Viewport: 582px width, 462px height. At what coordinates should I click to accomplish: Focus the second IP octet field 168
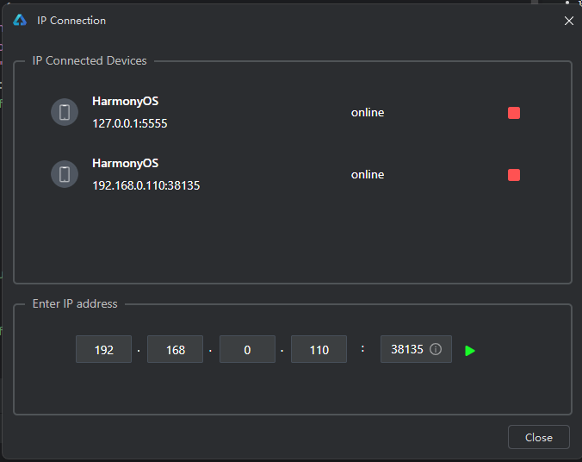(175, 349)
